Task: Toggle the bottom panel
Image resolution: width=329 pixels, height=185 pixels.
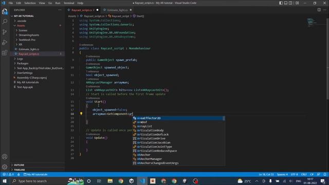Action: pyautogui.click(x=286, y=3)
